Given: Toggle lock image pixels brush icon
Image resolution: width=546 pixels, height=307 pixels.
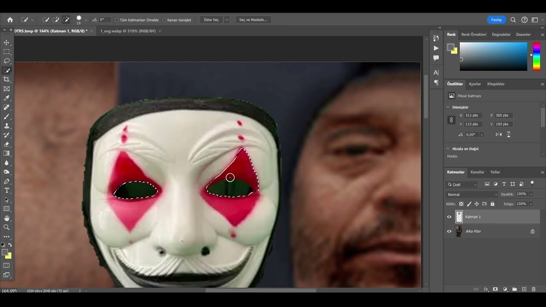Looking at the screenshot, I should point(469,204).
